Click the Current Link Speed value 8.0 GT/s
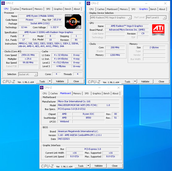Image resolution: width=172 pixels, height=171 pixels. click(75, 157)
